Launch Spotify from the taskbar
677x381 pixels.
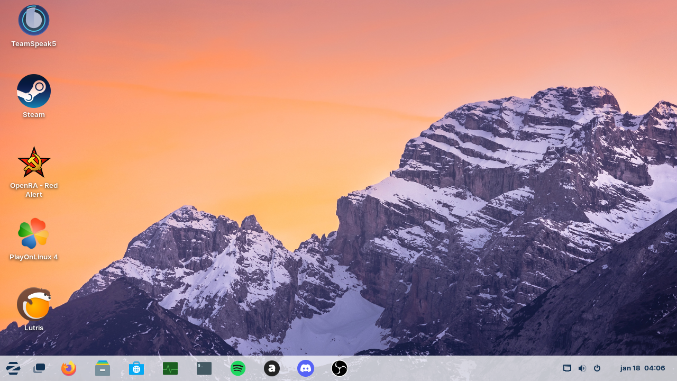coord(238,368)
